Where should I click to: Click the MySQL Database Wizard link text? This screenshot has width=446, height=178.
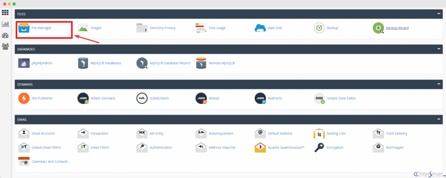coord(170,63)
